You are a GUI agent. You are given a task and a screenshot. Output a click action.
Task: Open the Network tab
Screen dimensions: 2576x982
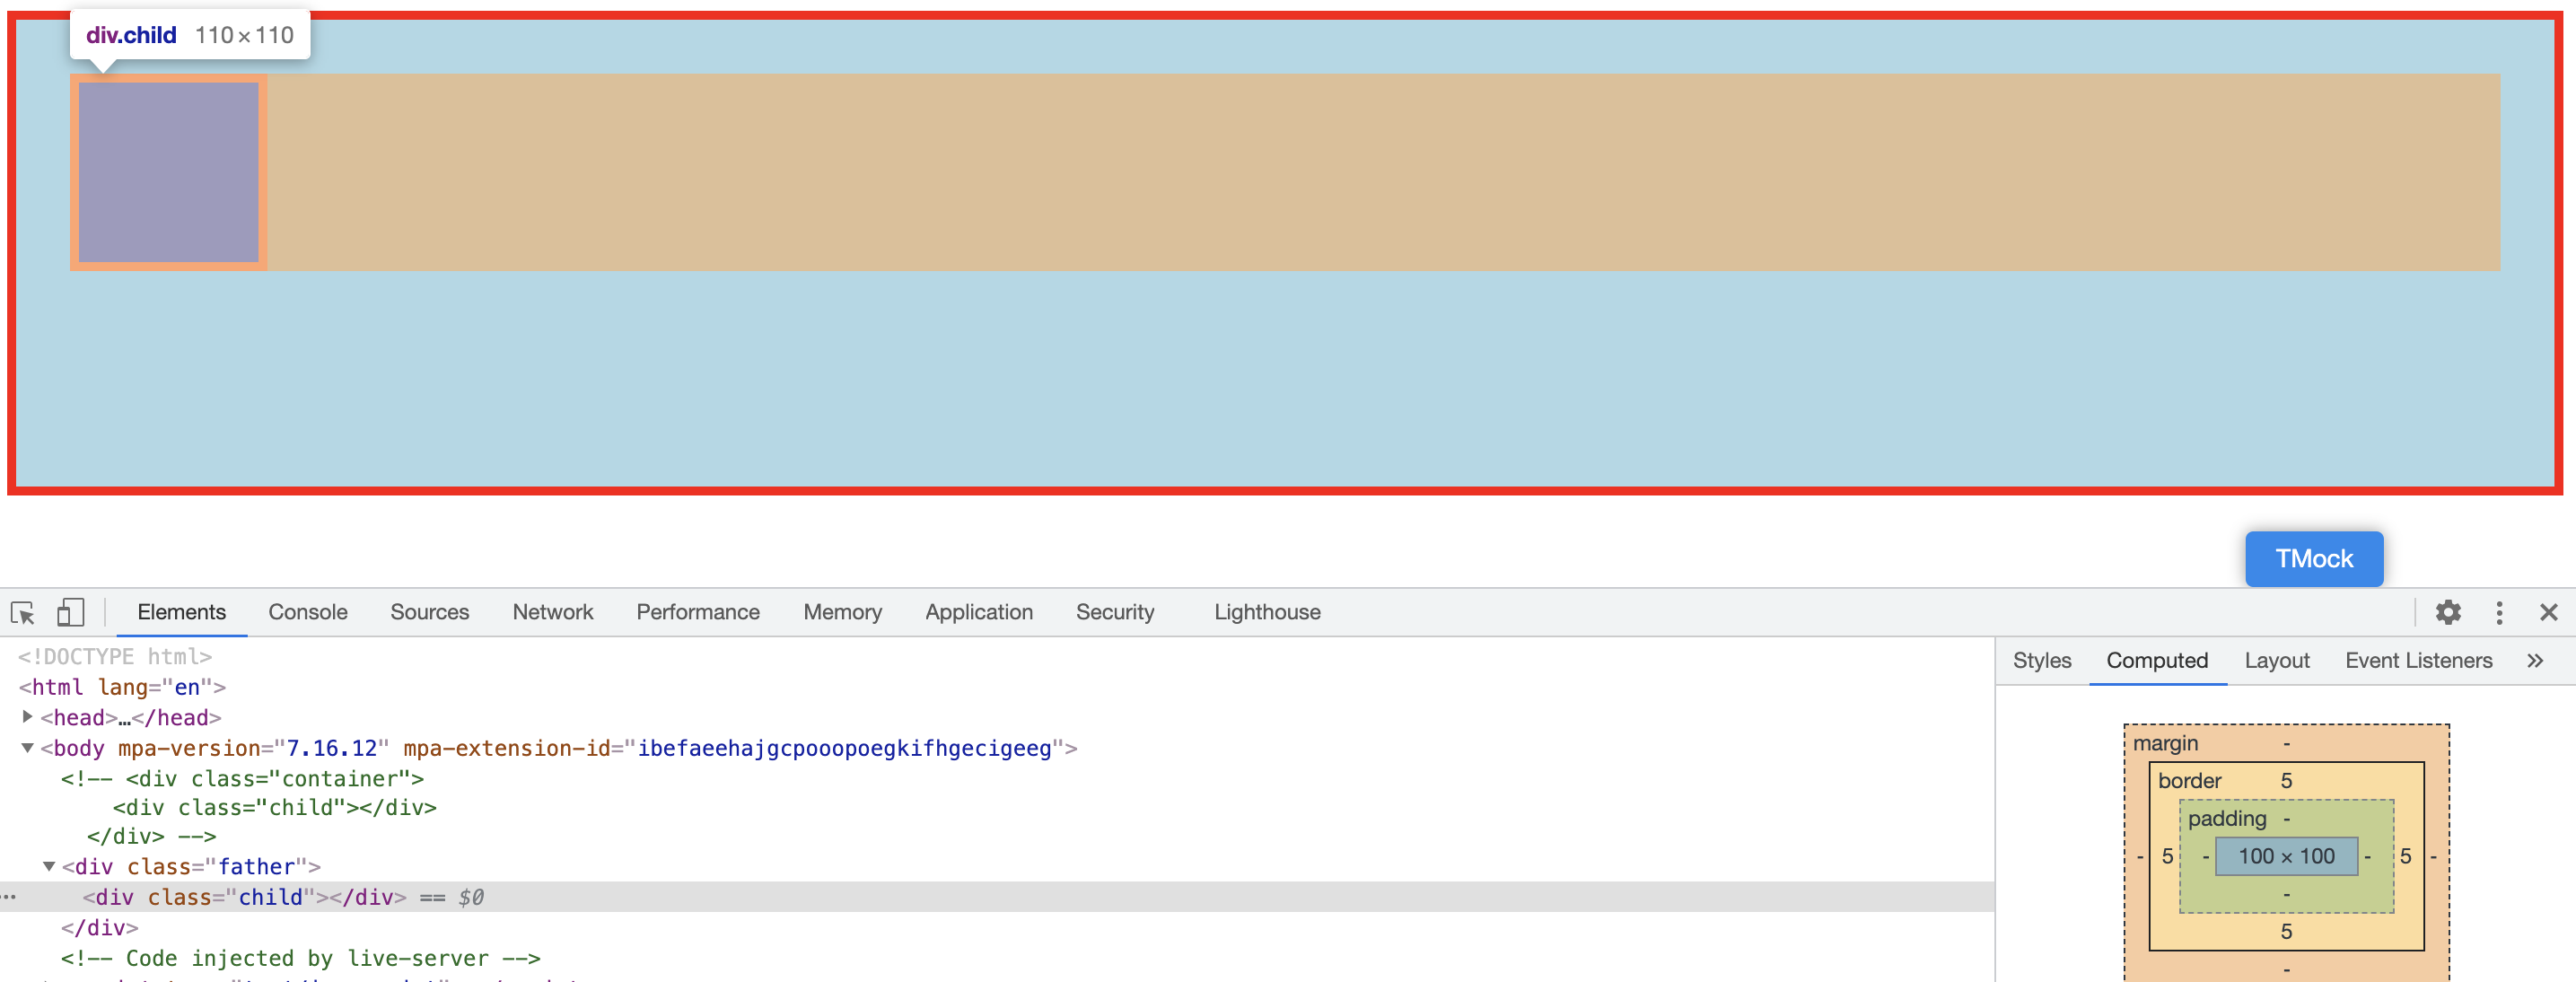tap(552, 612)
